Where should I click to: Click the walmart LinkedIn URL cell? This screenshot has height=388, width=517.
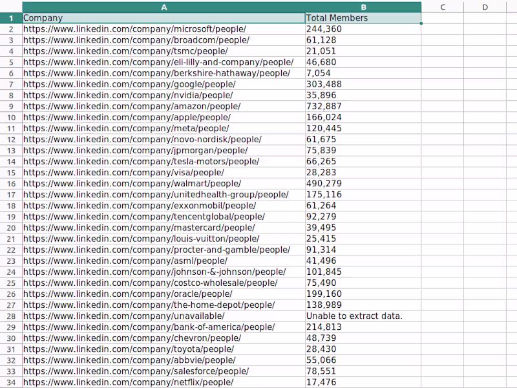164,184
